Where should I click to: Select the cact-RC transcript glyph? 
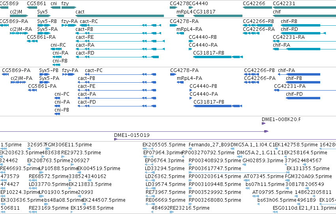click(120, 25)
